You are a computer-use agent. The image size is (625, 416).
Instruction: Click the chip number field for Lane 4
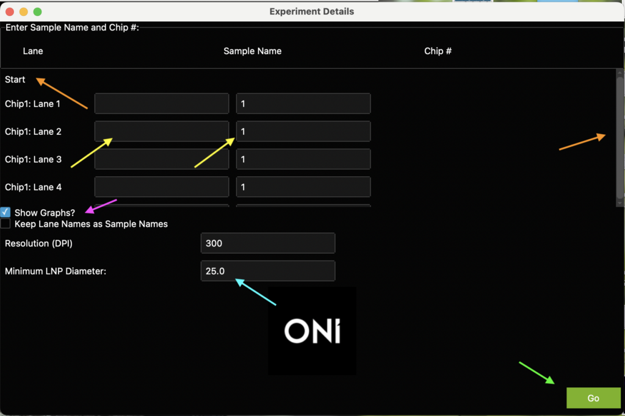(x=303, y=187)
